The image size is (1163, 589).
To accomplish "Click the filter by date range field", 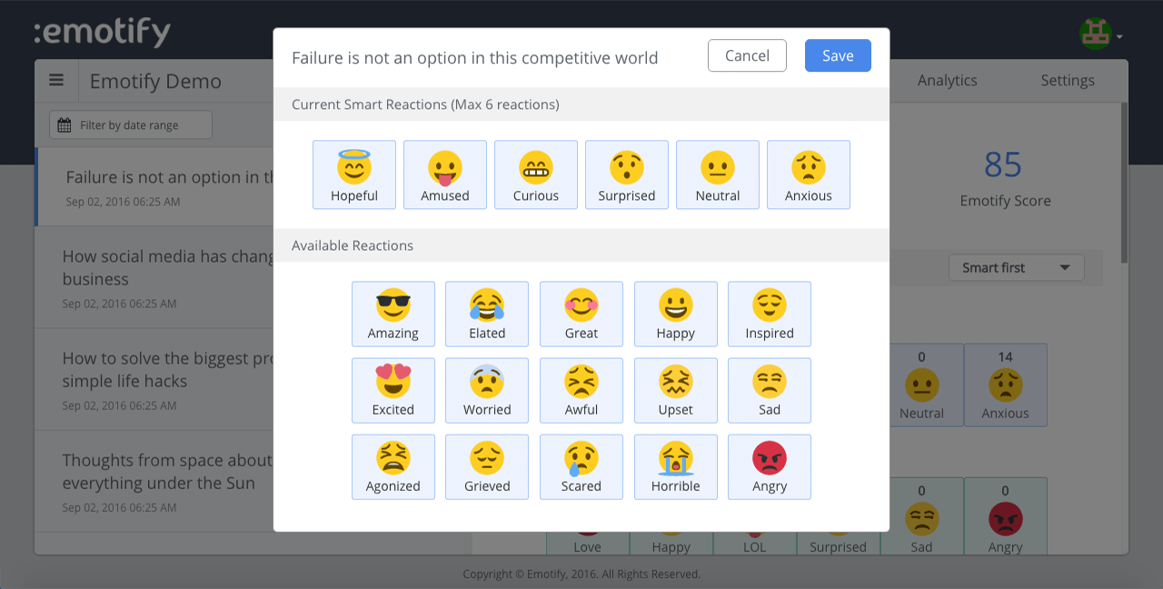I will point(130,125).
